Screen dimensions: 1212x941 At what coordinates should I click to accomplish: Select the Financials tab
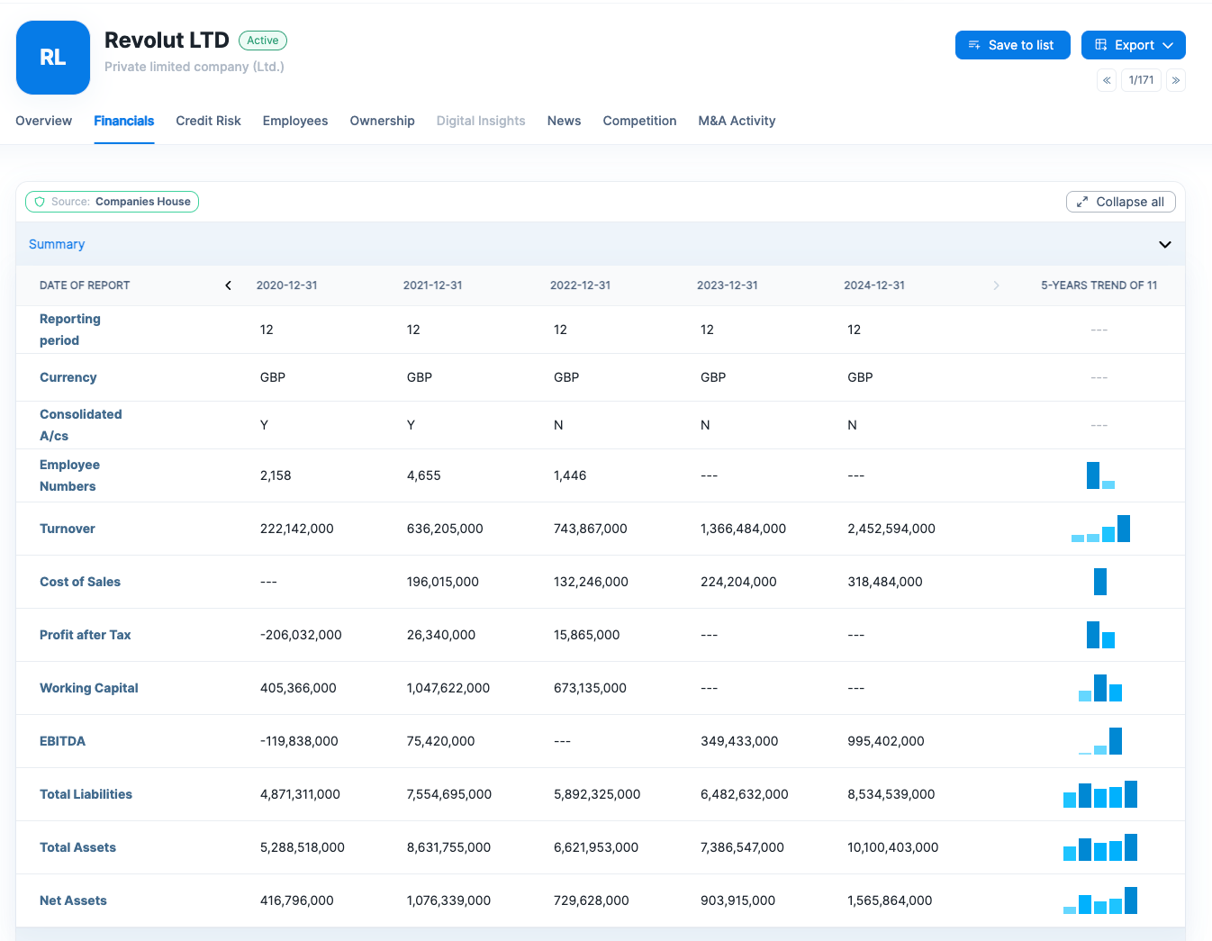click(x=124, y=121)
